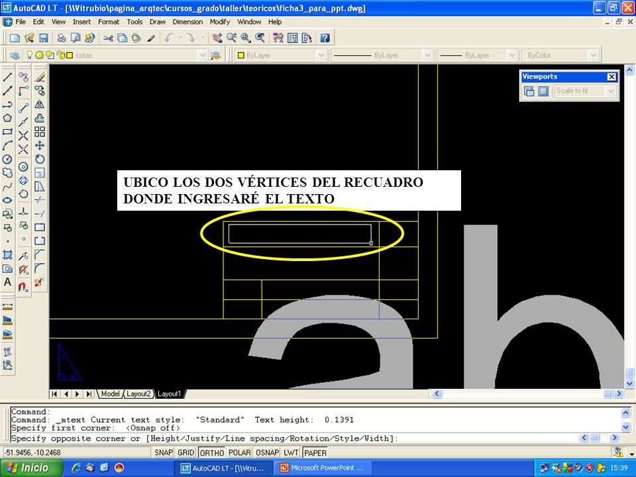
Task: Select the Arc draw tool
Action: 7,146
